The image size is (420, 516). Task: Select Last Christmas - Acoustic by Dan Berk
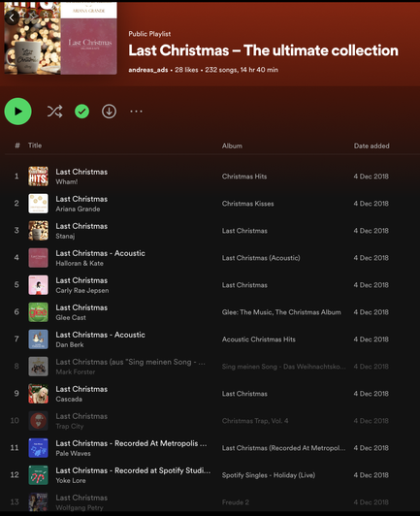click(x=100, y=335)
